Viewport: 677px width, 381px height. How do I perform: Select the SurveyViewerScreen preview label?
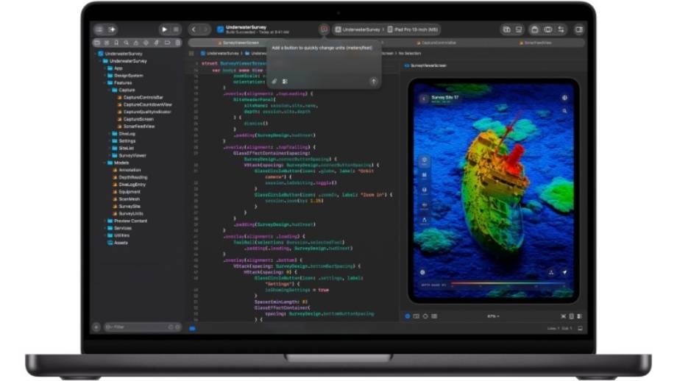click(425, 65)
